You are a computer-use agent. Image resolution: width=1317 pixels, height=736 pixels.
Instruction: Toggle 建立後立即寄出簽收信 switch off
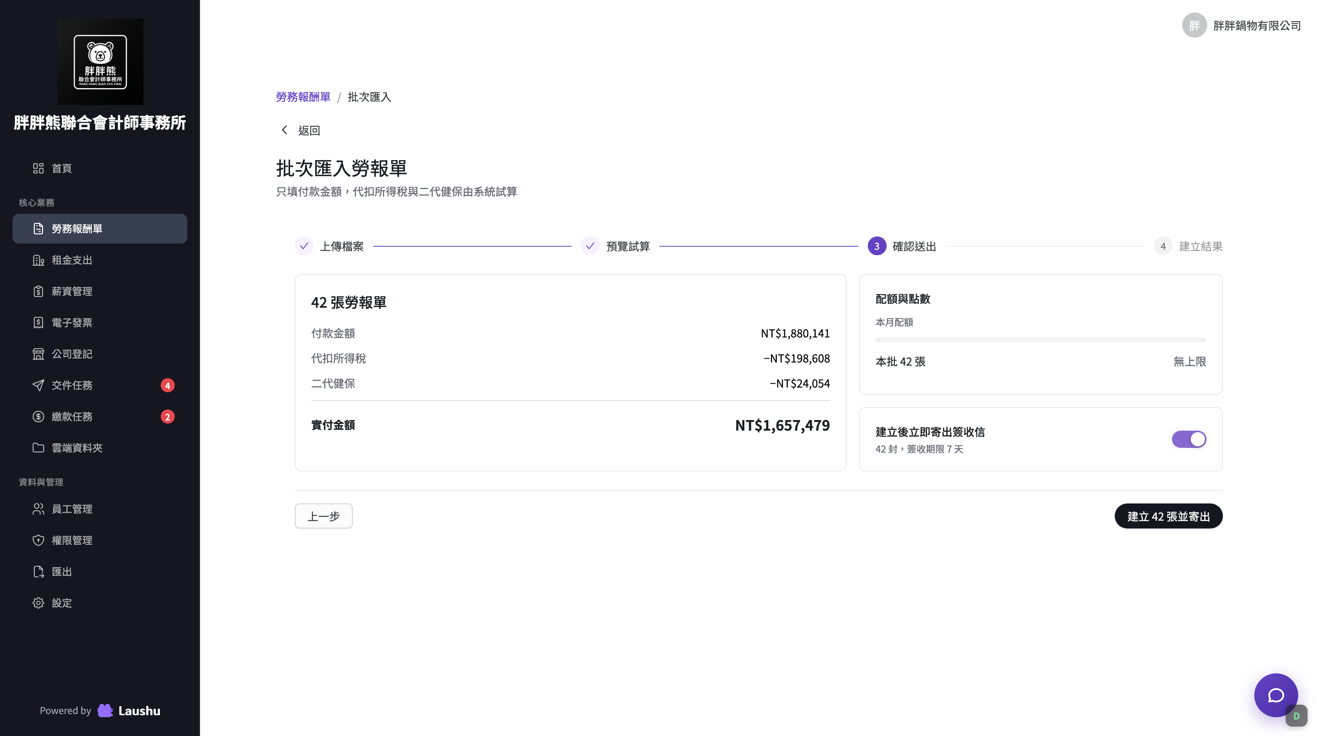(x=1189, y=439)
